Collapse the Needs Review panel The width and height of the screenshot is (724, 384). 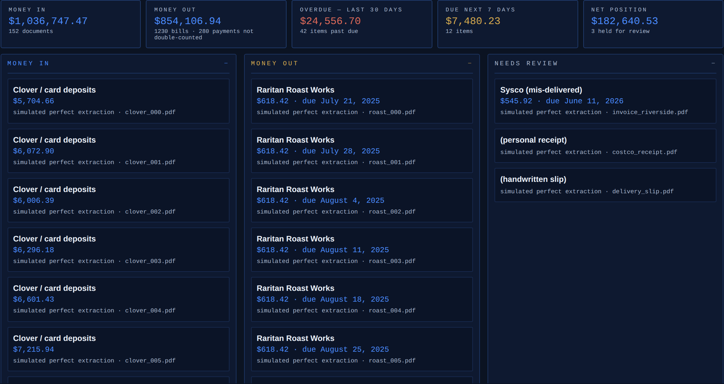tap(713, 63)
